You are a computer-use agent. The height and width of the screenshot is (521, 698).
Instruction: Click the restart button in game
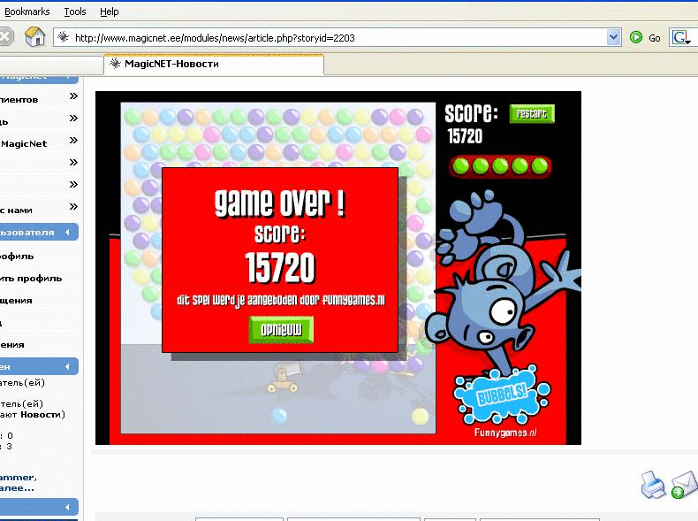(x=532, y=114)
